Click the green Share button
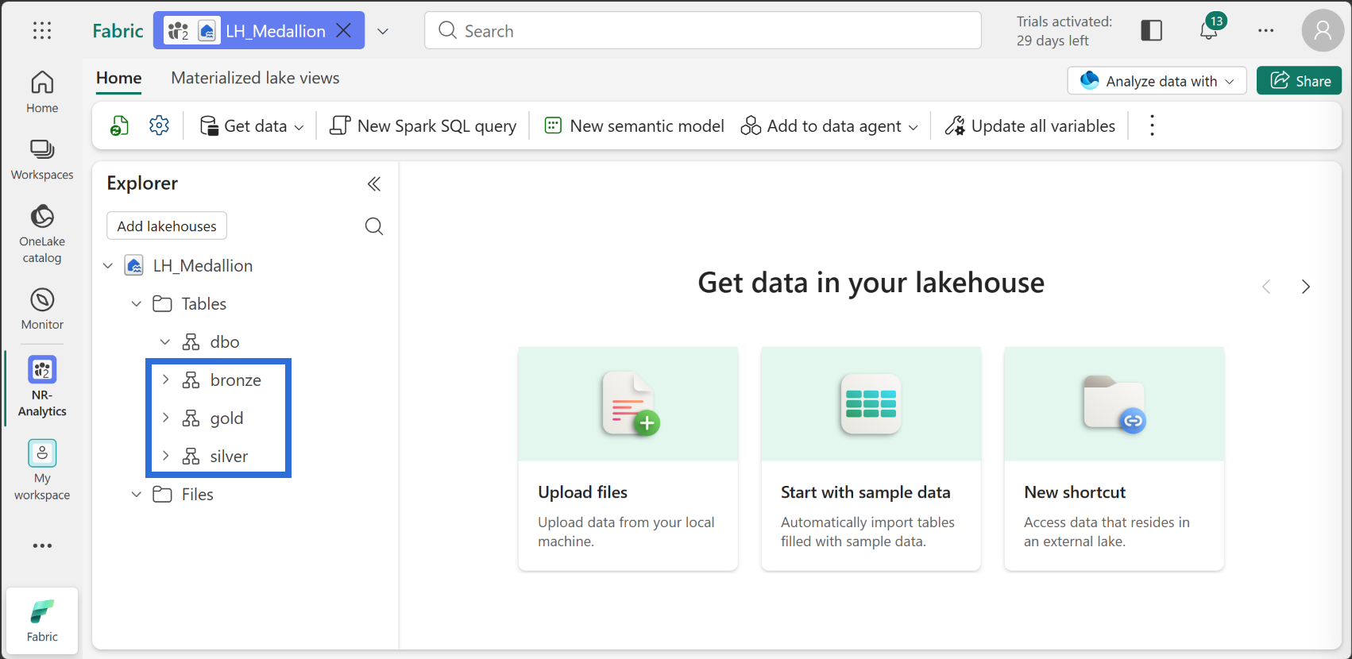 tap(1300, 81)
